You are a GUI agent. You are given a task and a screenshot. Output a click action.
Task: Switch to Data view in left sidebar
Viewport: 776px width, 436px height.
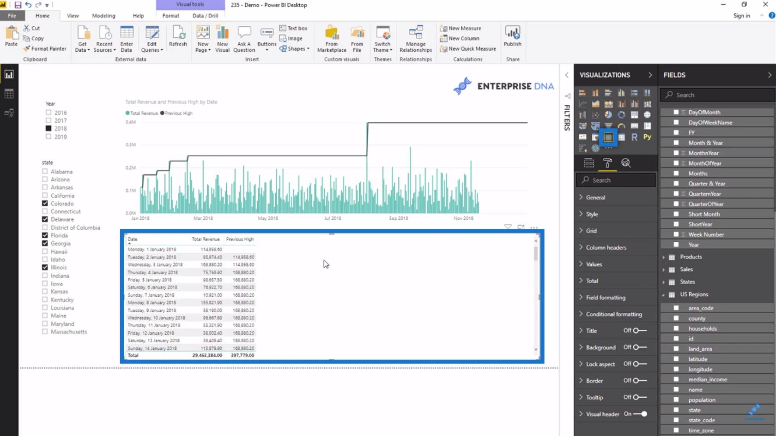click(9, 94)
